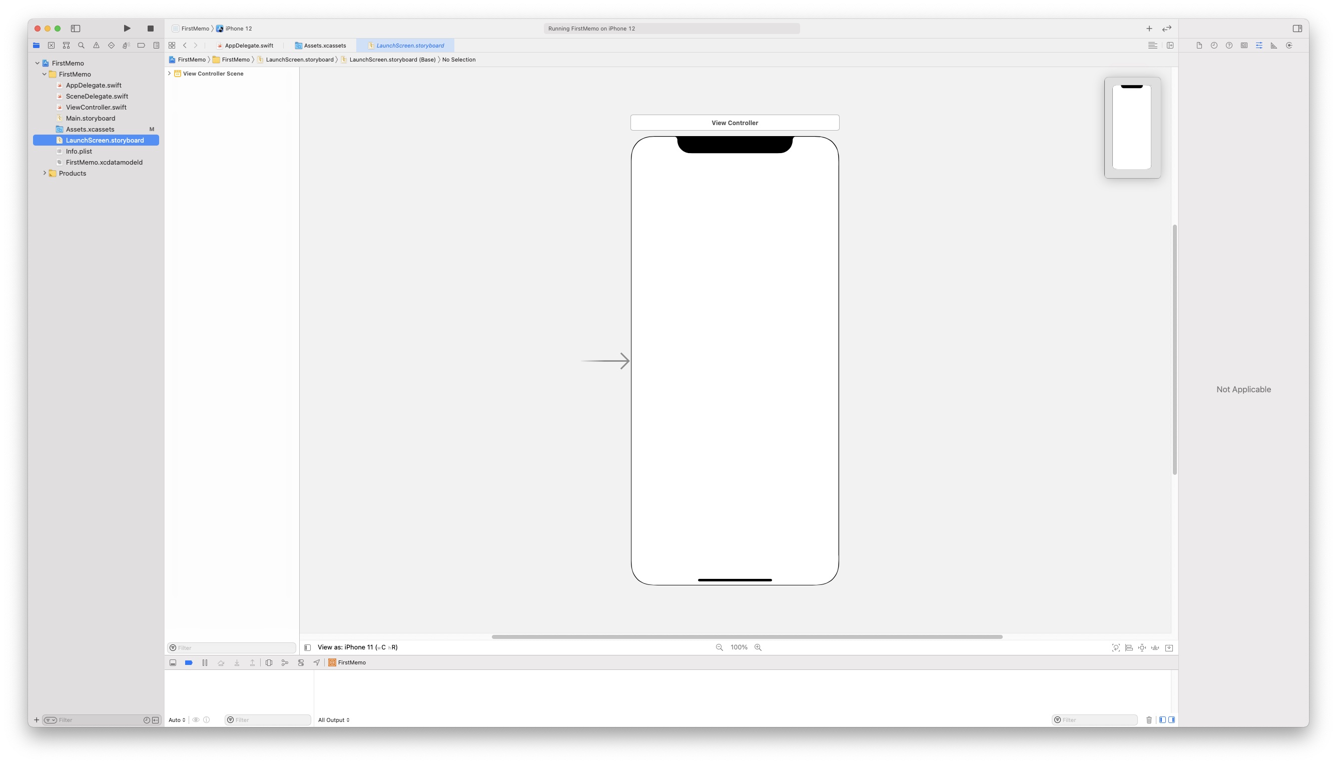Click the Debug Memory Graph icon
This screenshot has width=1337, height=764.
284,663
